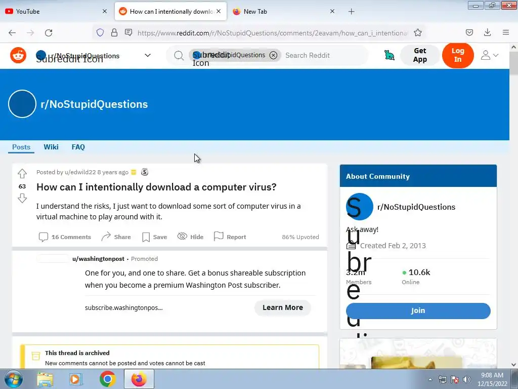Switch to the Posts tab

point(21,147)
